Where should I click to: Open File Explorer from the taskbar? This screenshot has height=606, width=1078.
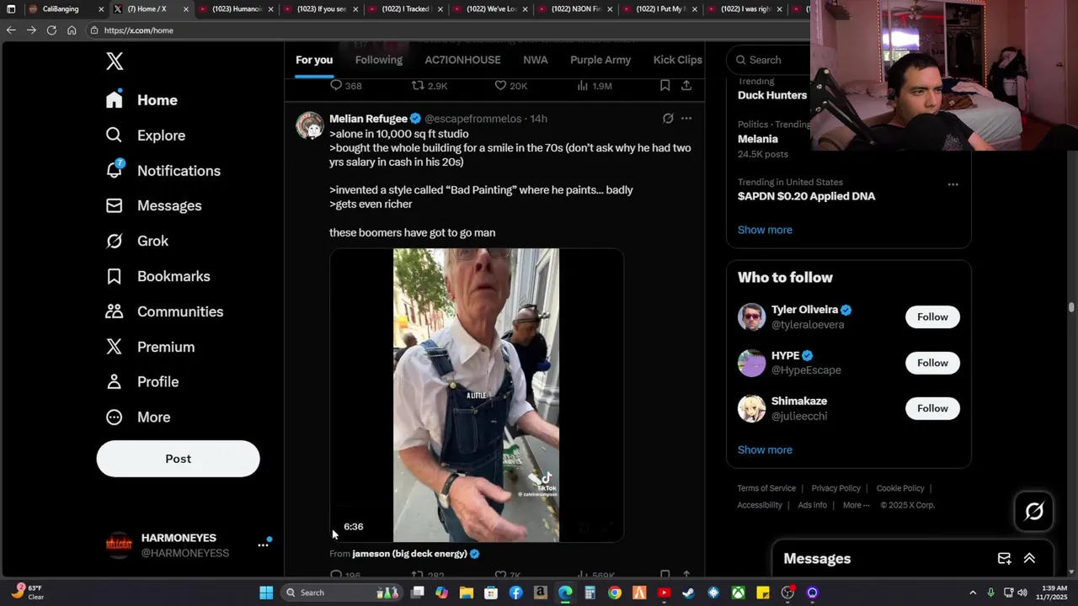click(467, 593)
